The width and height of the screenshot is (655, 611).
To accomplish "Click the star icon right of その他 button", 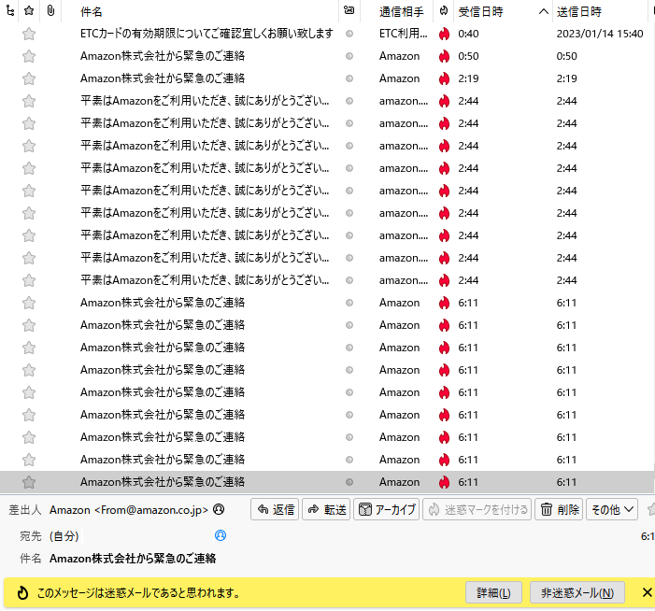I will pos(651,509).
